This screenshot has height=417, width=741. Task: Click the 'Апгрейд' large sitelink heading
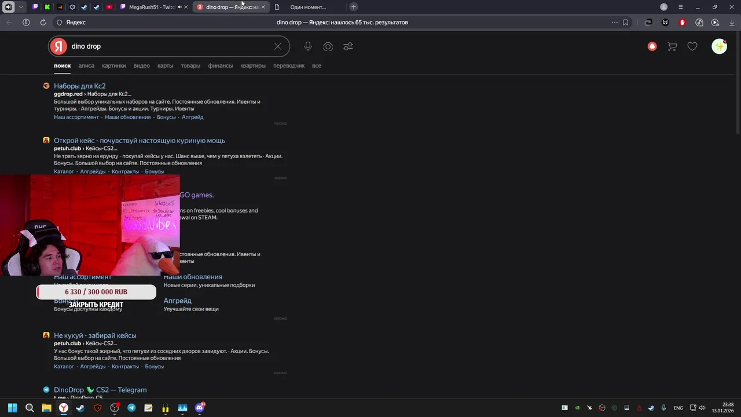point(177,301)
